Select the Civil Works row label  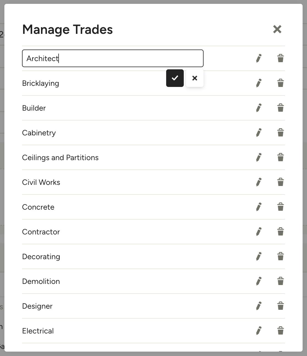41,182
